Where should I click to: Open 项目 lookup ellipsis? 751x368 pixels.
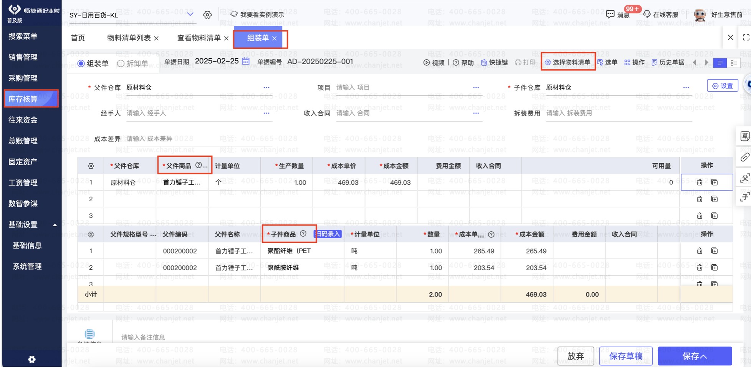click(476, 88)
